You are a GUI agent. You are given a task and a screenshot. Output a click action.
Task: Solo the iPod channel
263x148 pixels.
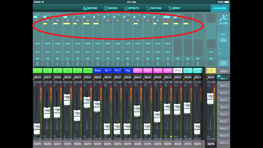[178, 77]
